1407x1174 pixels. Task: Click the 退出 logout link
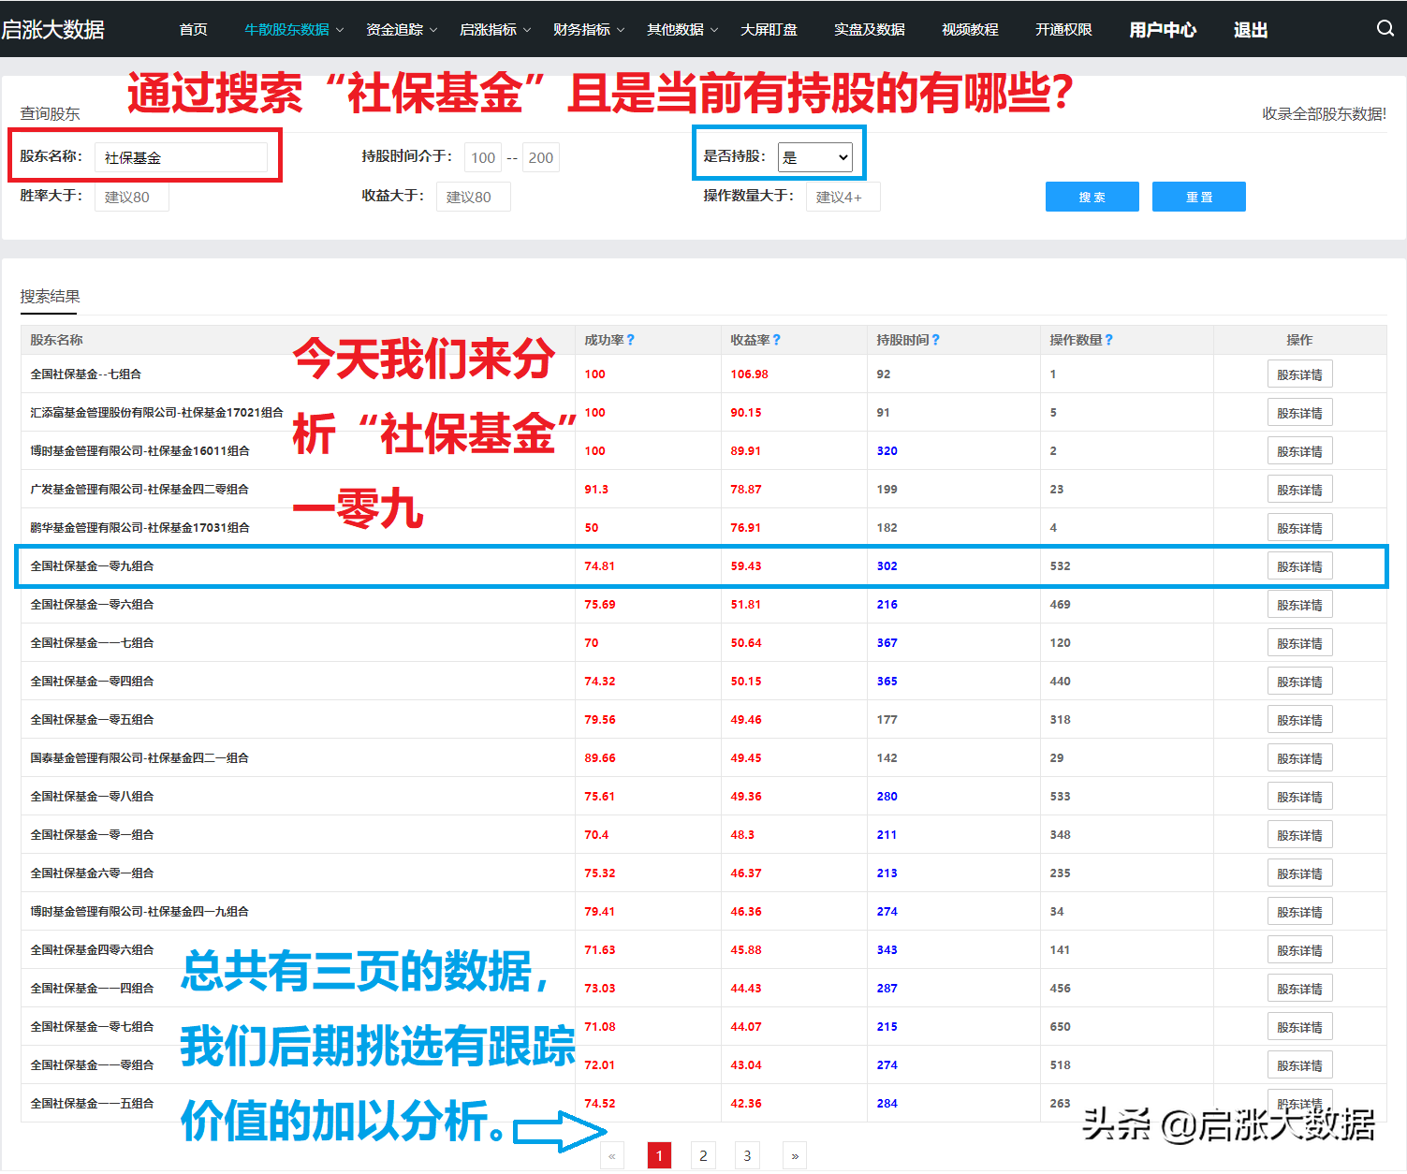(x=1251, y=30)
